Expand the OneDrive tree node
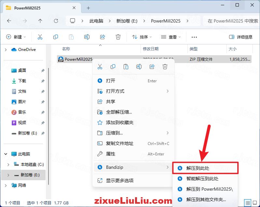 click(x=6, y=50)
